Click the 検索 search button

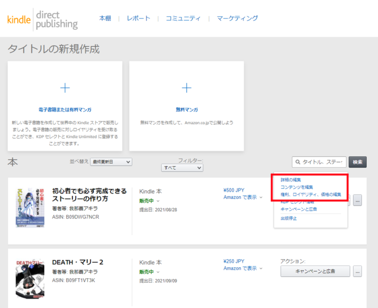click(x=358, y=162)
